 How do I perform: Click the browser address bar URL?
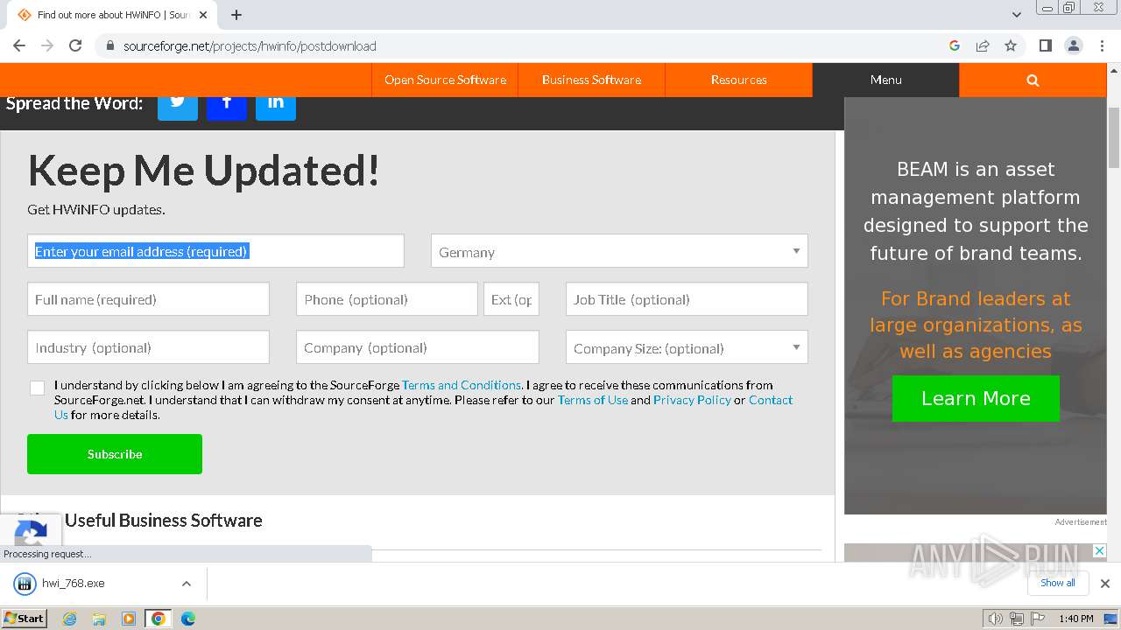pos(250,46)
